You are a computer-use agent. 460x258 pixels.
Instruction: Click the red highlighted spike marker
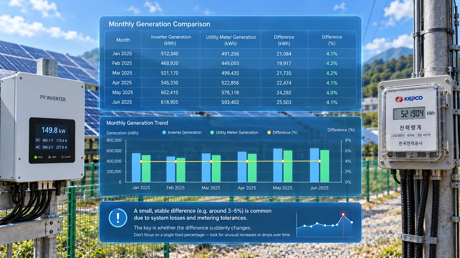(343, 214)
